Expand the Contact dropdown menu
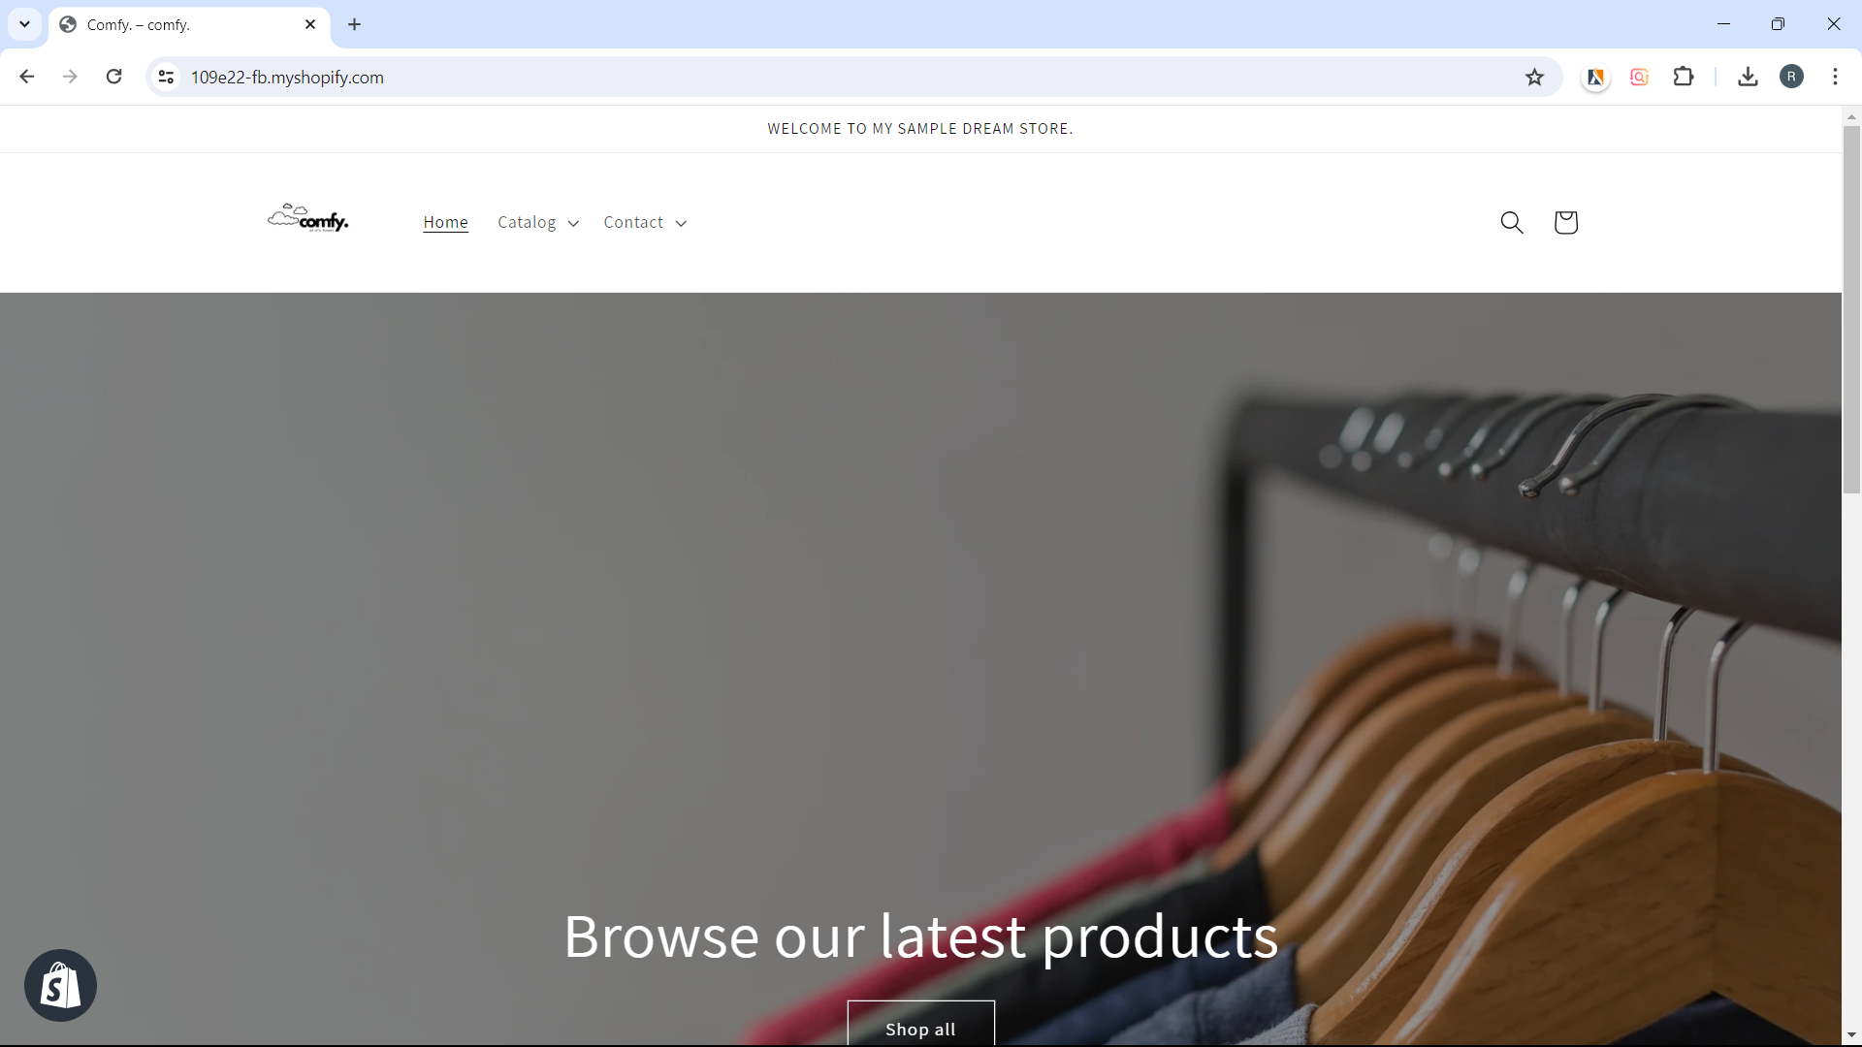Viewport: 1862px width, 1047px height. pyautogui.click(x=645, y=222)
